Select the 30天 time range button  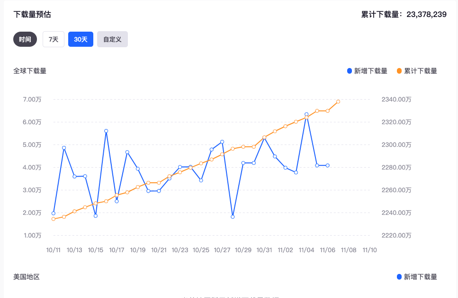pos(81,39)
